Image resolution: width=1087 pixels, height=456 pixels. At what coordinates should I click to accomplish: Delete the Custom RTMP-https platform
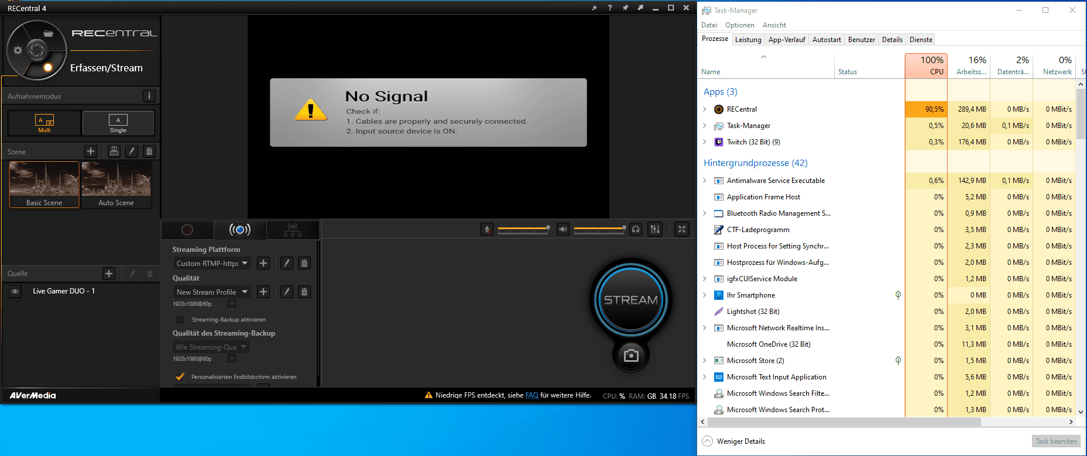click(304, 263)
